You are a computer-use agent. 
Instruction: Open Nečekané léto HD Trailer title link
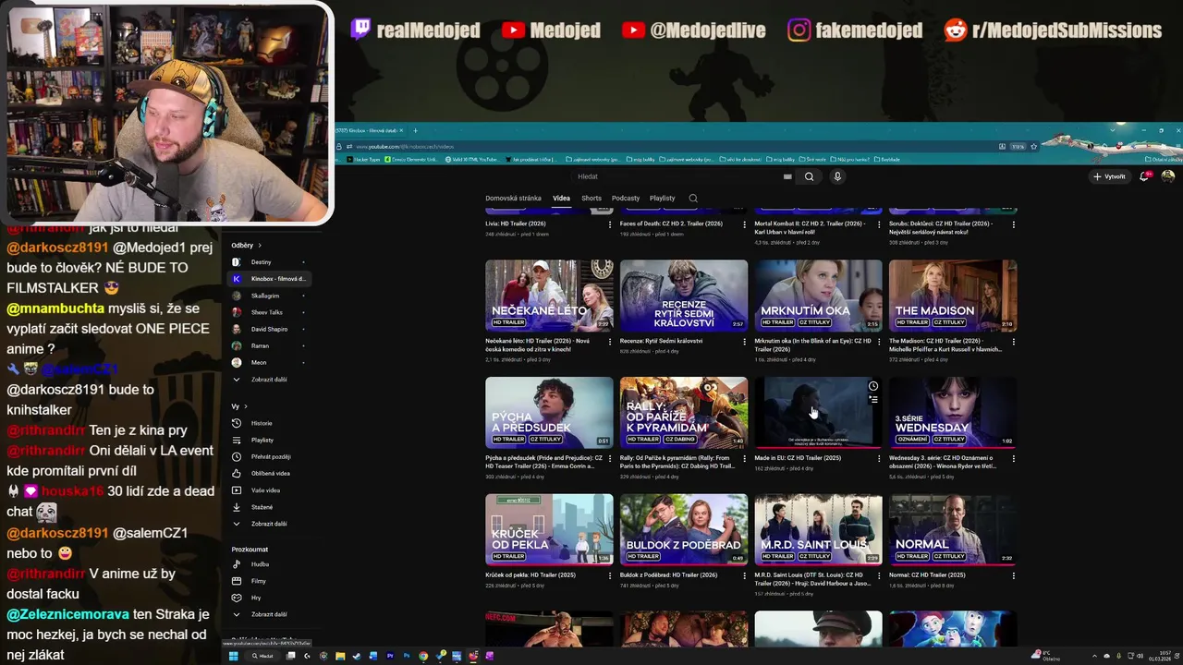pyautogui.click(x=537, y=345)
